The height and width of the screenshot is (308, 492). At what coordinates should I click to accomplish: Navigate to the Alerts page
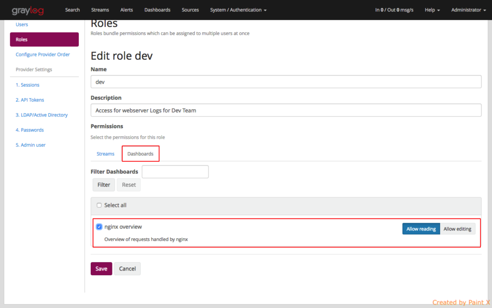tap(126, 10)
